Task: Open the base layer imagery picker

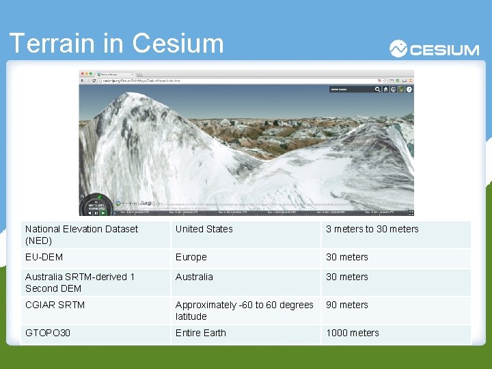Action: (x=401, y=90)
